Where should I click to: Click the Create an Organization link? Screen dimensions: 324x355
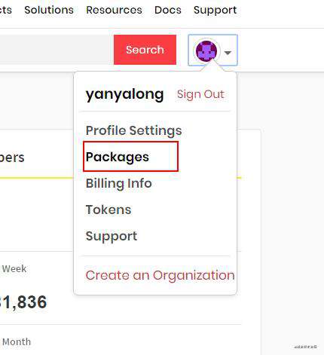coord(160,276)
